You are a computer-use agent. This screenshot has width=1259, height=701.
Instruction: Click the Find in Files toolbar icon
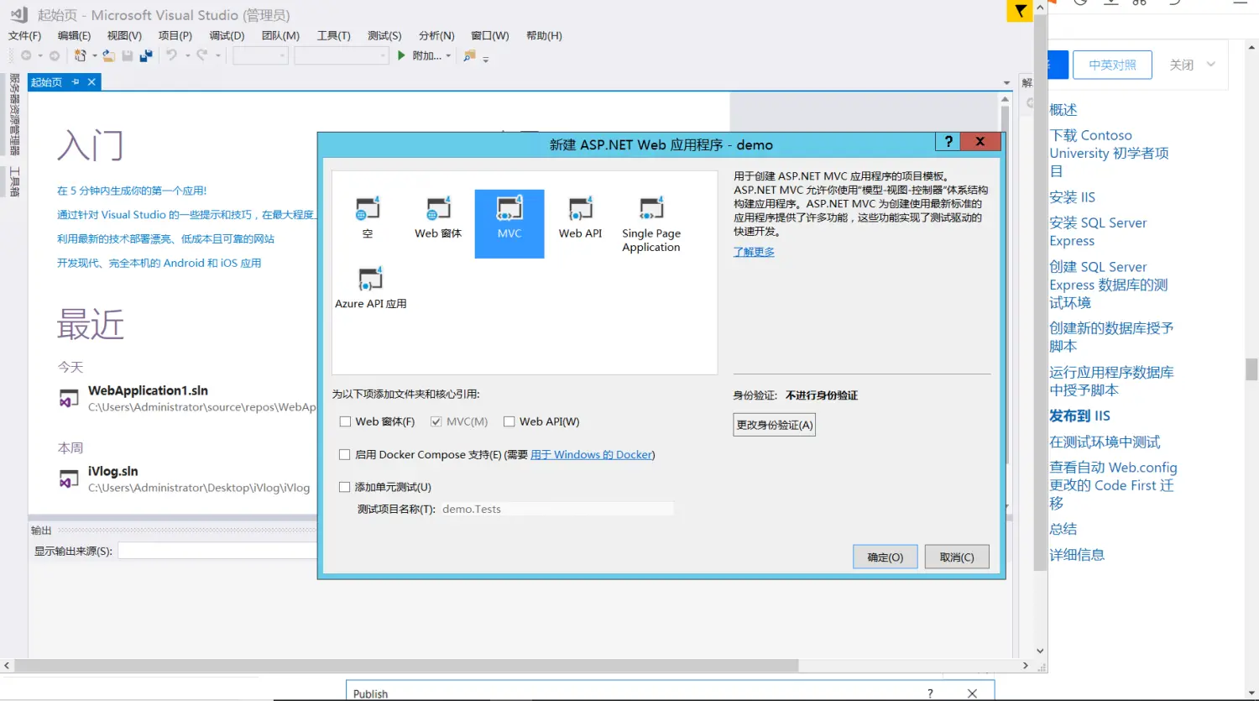point(469,55)
